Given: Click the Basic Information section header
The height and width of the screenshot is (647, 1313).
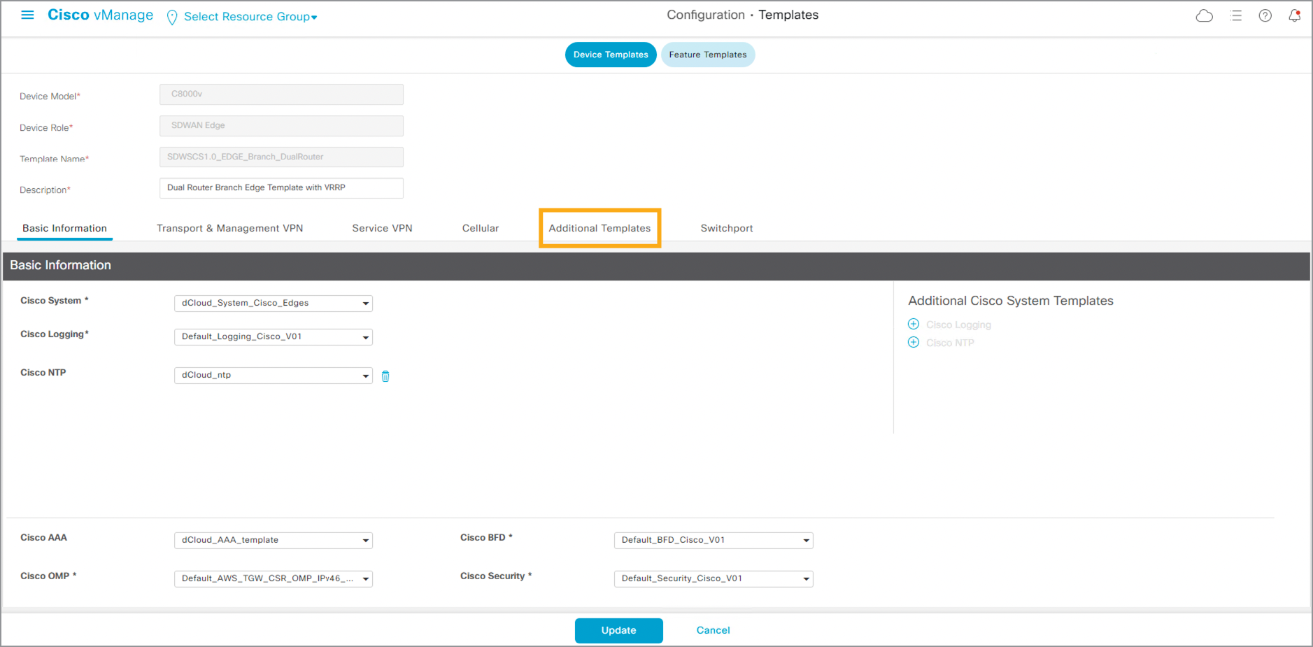Looking at the screenshot, I should pos(656,266).
